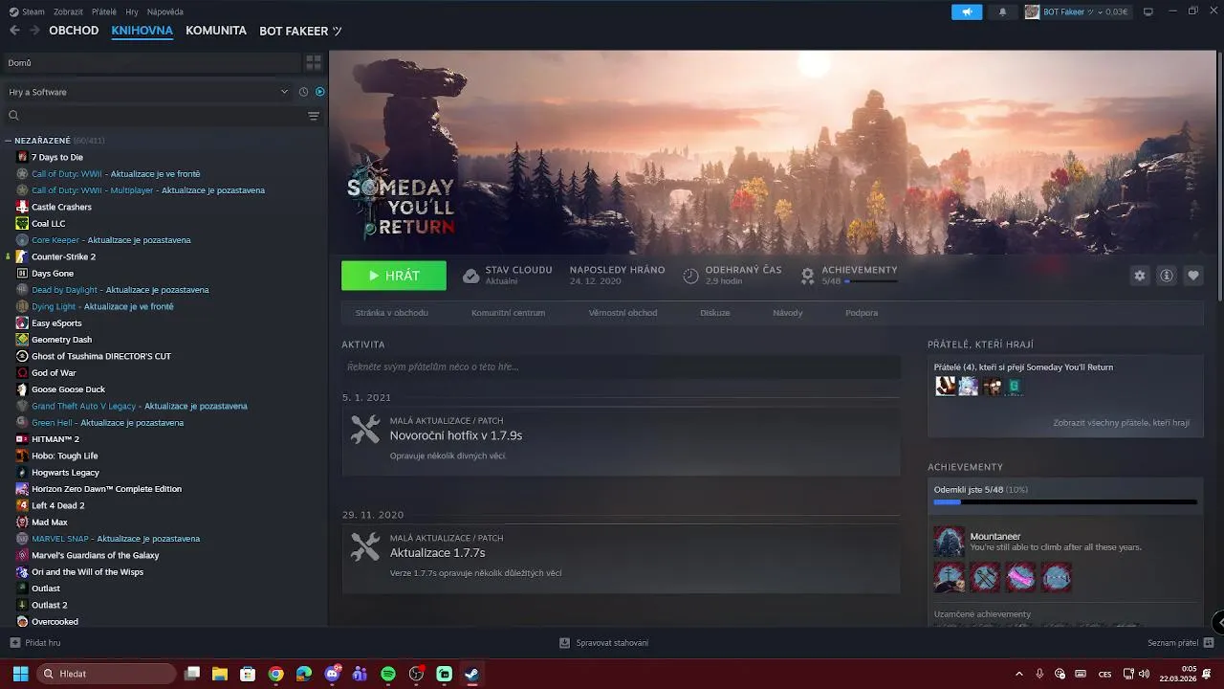Viewport: 1224px width, 689px height.
Task: Add game to favorites heart icon
Action: (x=1193, y=276)
